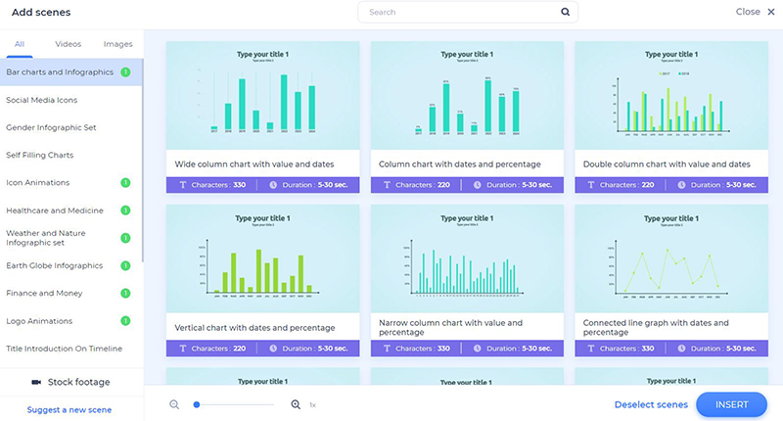This screenshot has width=783, height=421.
Task: Click the T characters icon on Vertical chart card
Action: pos(183,349)
